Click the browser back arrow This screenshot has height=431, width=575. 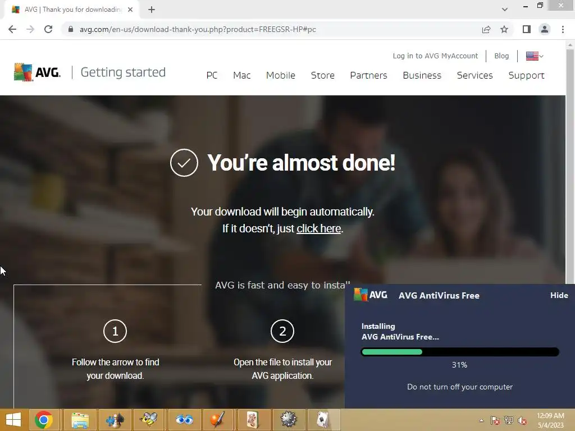click(x=12, y=29)
